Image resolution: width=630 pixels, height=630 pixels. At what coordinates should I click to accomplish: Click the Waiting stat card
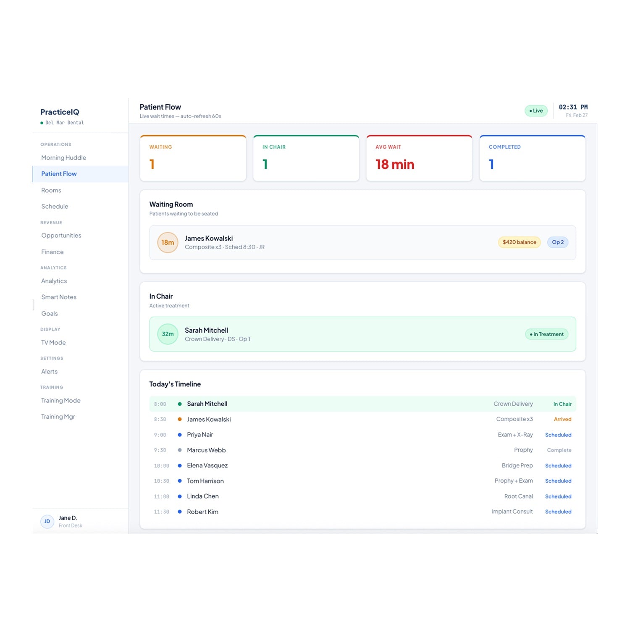193,158
